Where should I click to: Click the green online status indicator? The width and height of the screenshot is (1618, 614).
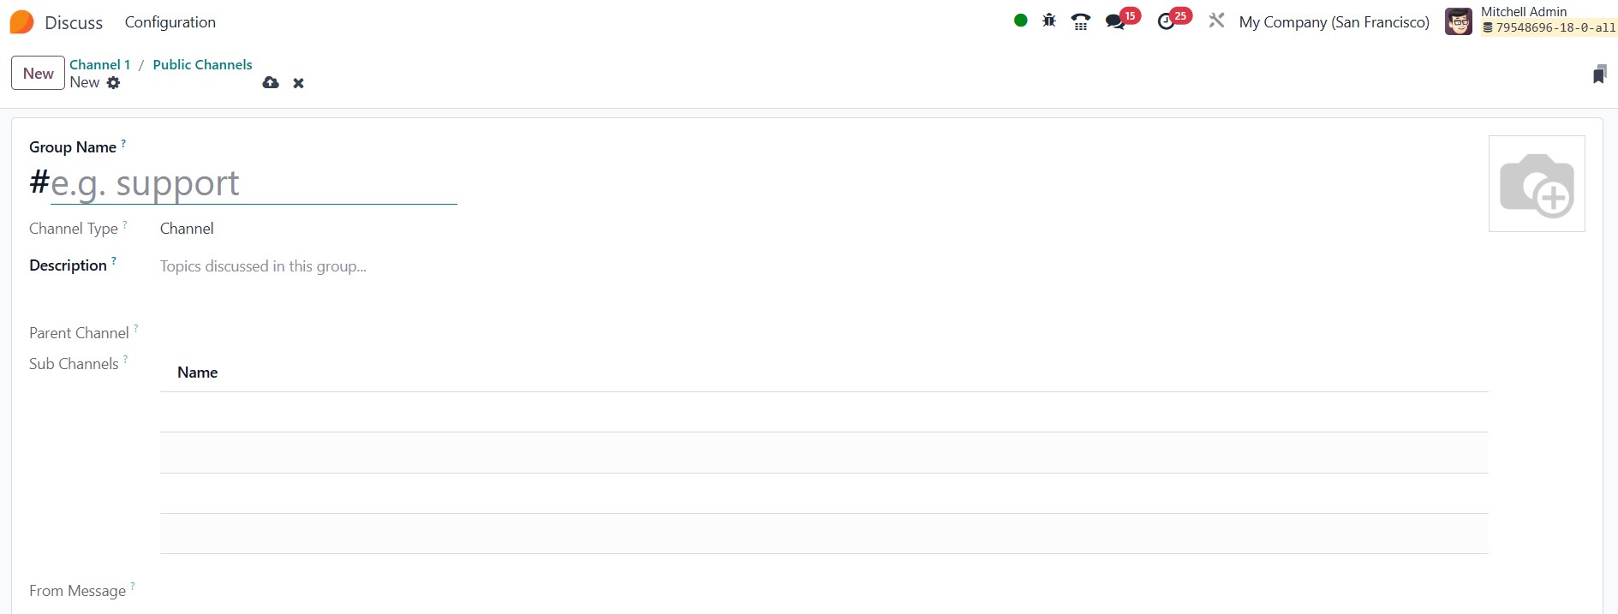coord(1020,21)
